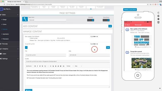Click the HTML5 preview icon
This screenshot has width=162, height=91.
158,22
